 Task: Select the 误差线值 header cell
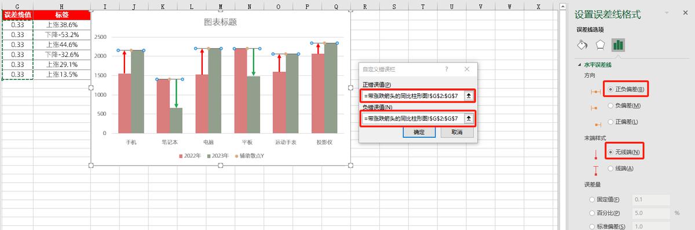[17, 15]
